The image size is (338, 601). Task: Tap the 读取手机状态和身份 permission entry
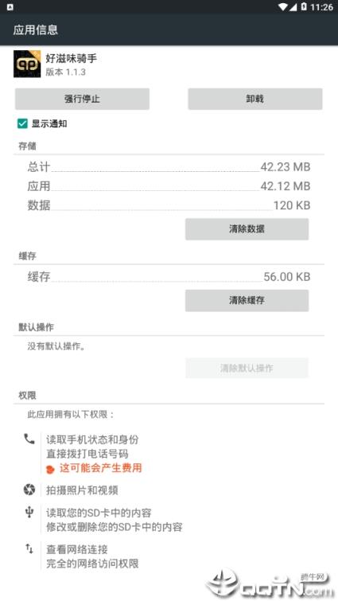pos(92,439)
